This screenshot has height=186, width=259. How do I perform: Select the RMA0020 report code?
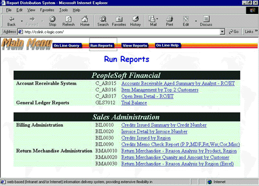pos(106,157)
